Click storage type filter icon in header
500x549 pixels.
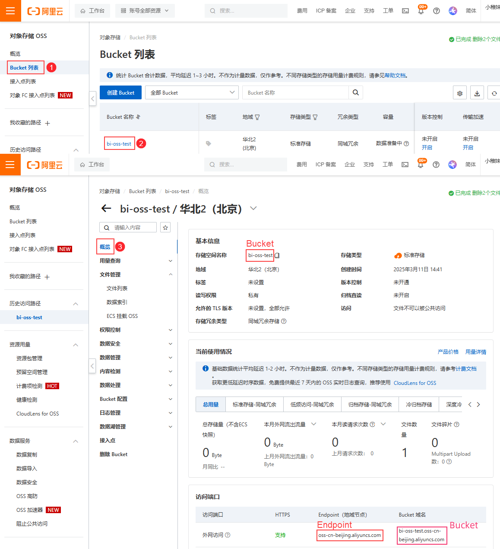315,117
